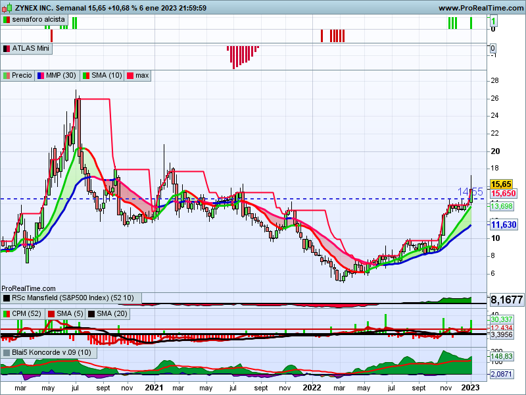Click the 20 level on price axis
This screenshot has width=526, height=395.
(495, 151)
